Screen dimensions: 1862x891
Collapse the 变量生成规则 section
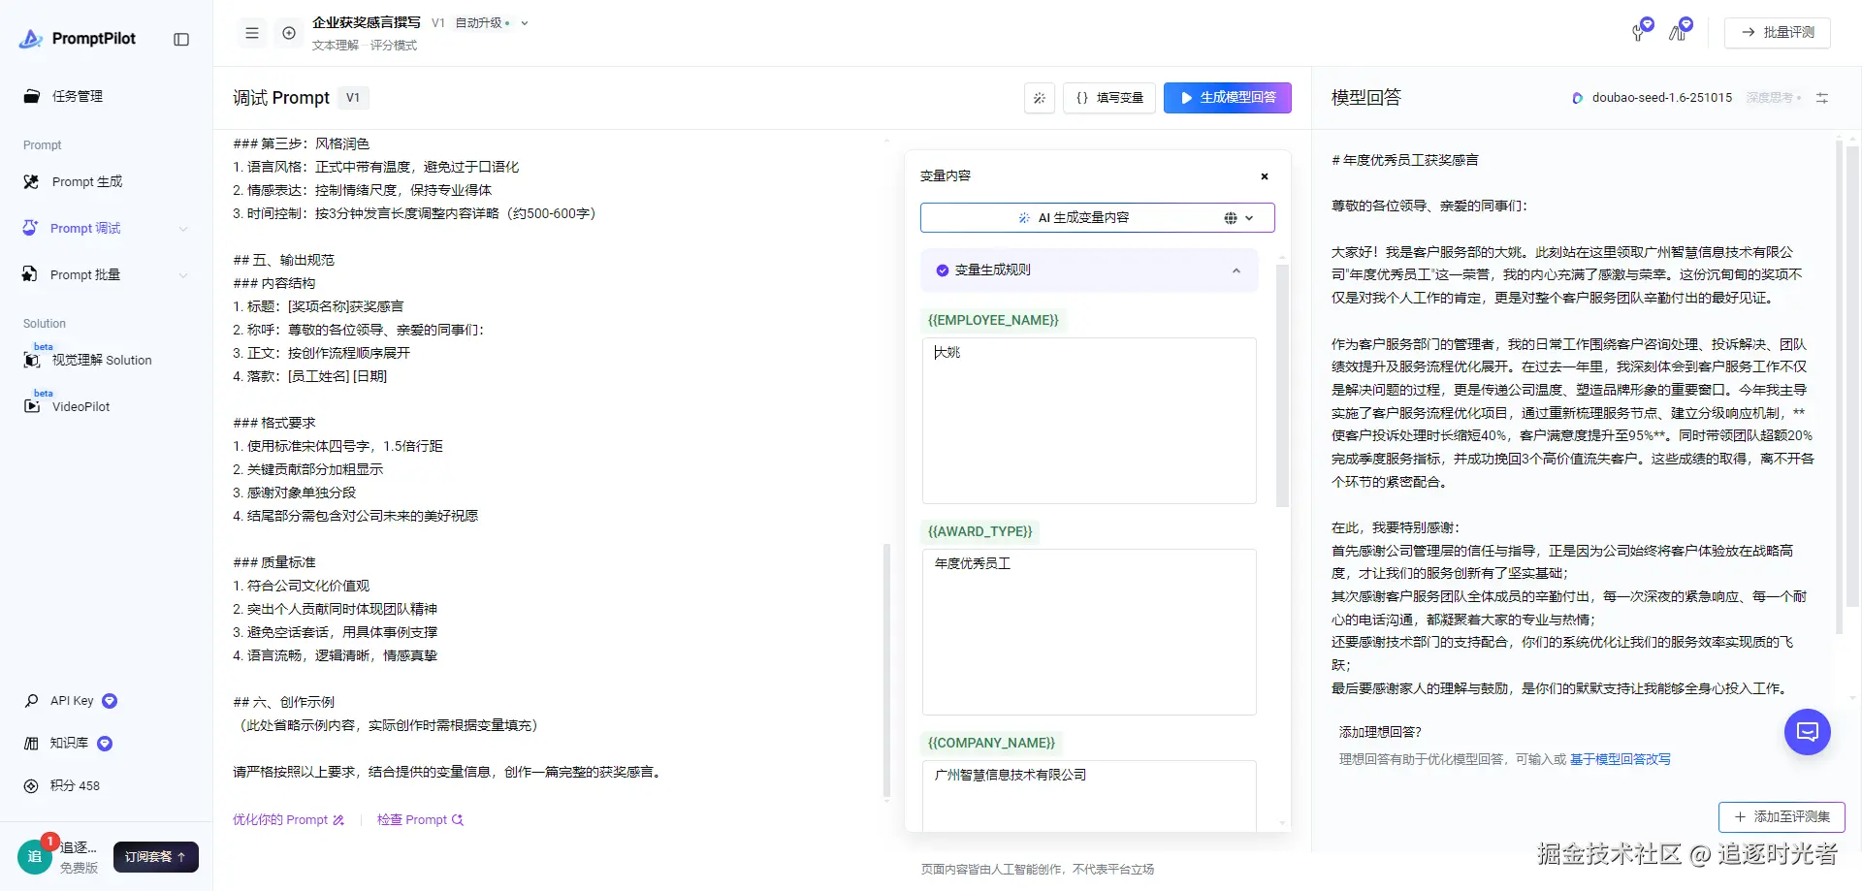coord(1236,270)
